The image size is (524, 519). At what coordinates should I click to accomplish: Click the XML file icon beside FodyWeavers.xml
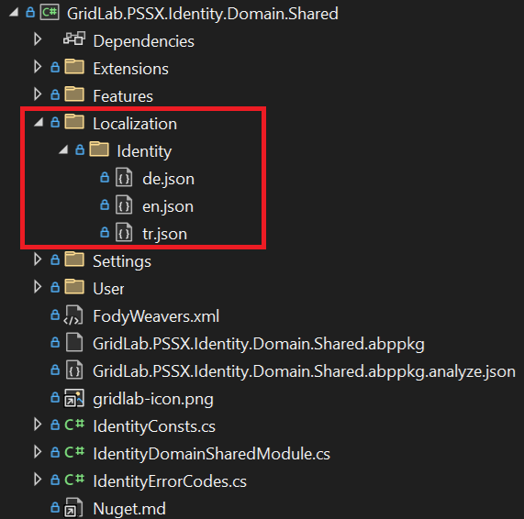[x=73, y=315]
